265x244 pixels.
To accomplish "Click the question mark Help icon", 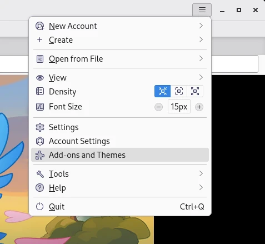I will coord(39,188).
